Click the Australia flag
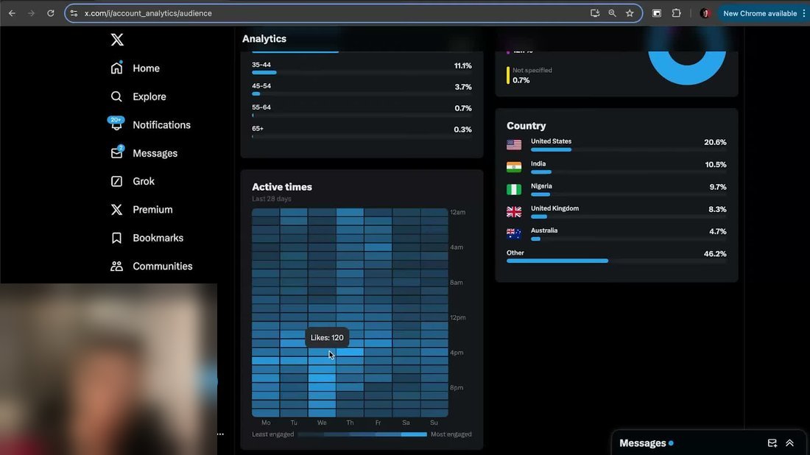This screenshot has height=455, width=810. click(514, 234)
